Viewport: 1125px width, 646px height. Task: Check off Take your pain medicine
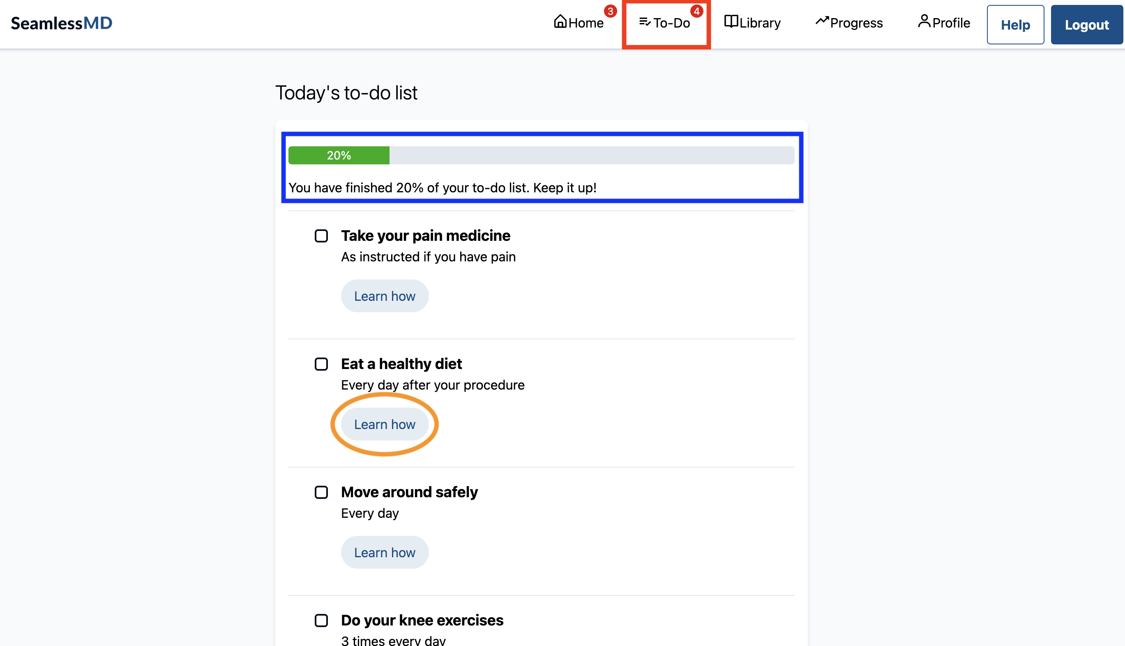(x=321, y=236)
